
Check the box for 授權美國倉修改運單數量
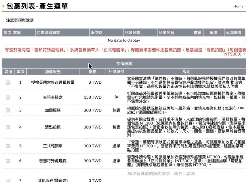(x=8, y=82)
